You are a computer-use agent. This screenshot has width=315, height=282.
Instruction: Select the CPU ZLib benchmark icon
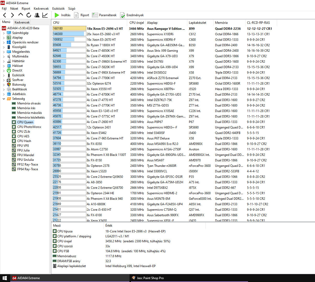point(14,132)
